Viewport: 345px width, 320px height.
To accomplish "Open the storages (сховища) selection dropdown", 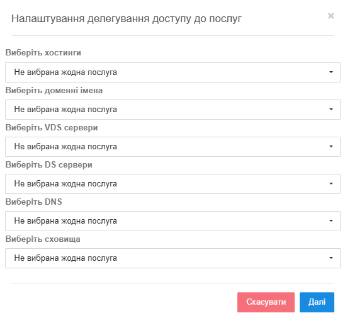I will pos(172,258).
